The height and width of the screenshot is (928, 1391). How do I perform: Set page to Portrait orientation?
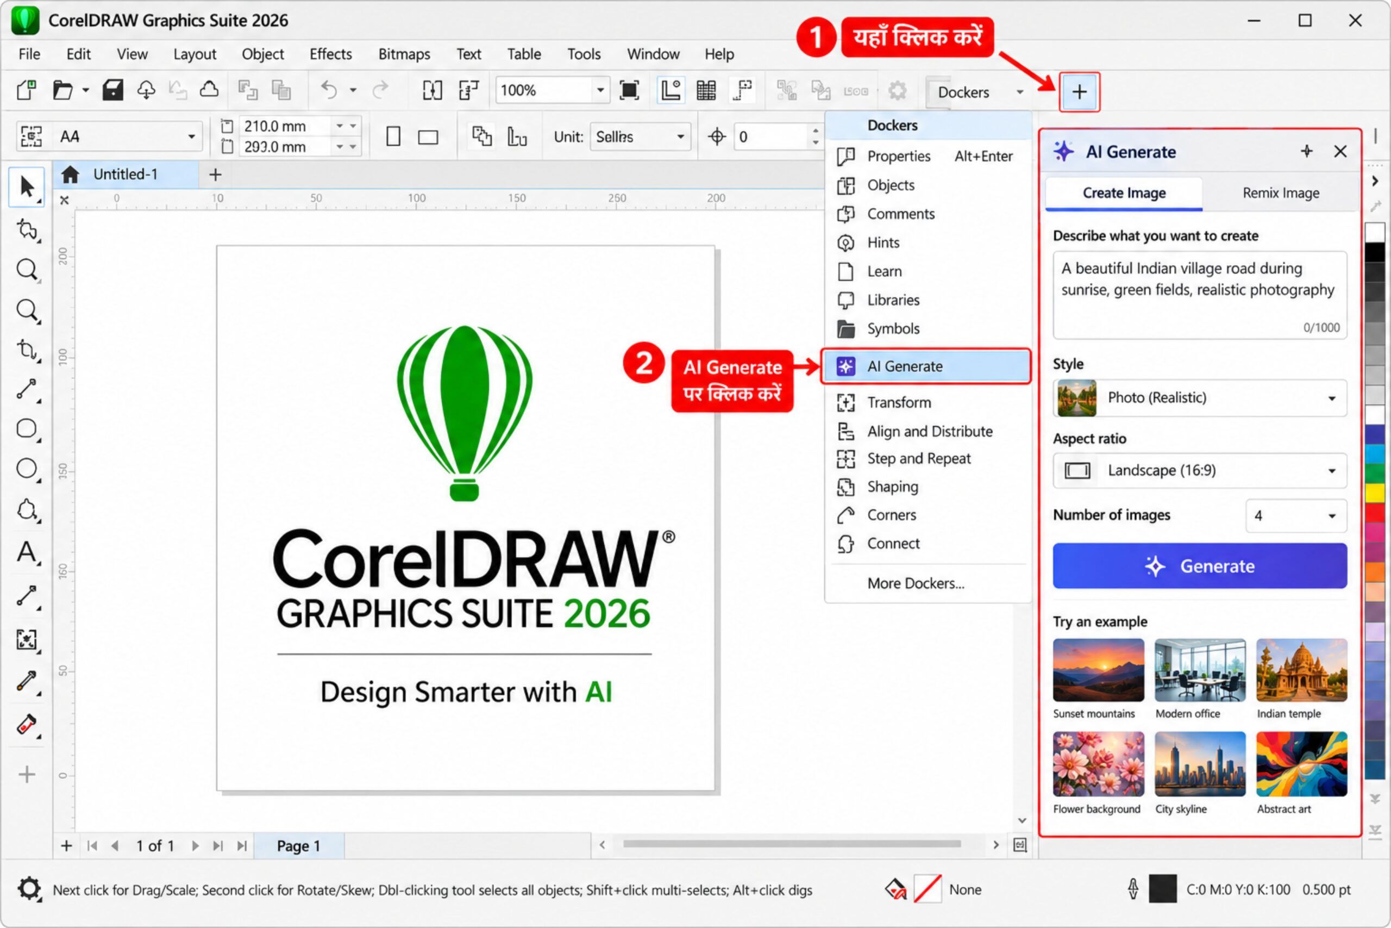393,136
